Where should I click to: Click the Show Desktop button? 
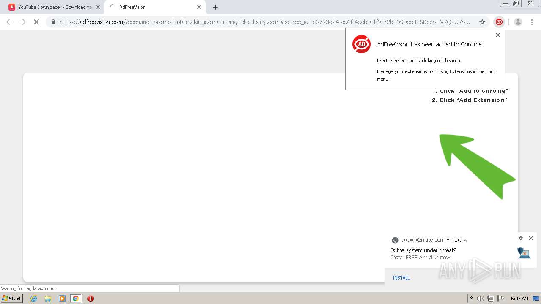click(x=536, y=299)
